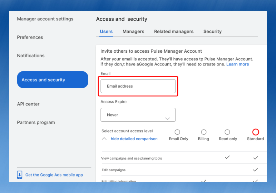Open the Related managers tab

point(174,31)
